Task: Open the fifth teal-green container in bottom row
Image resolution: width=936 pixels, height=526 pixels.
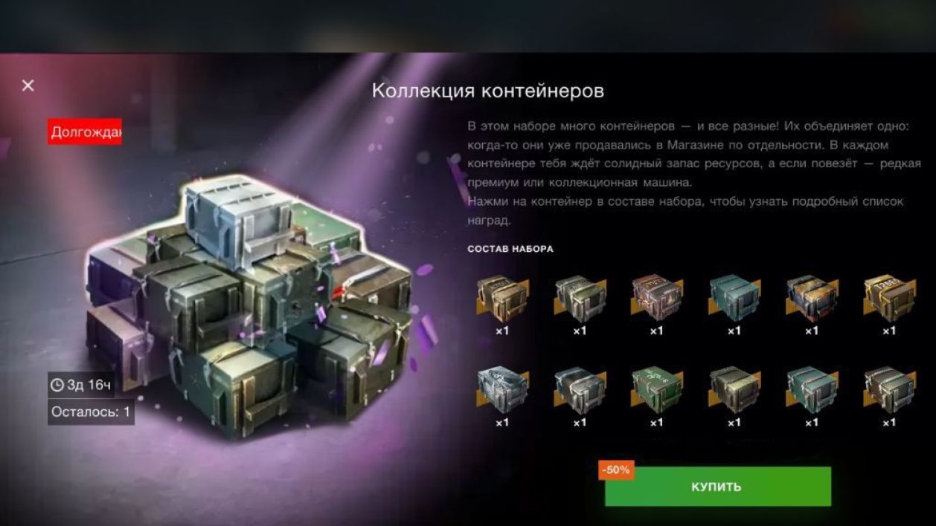Action: (812, 390)
